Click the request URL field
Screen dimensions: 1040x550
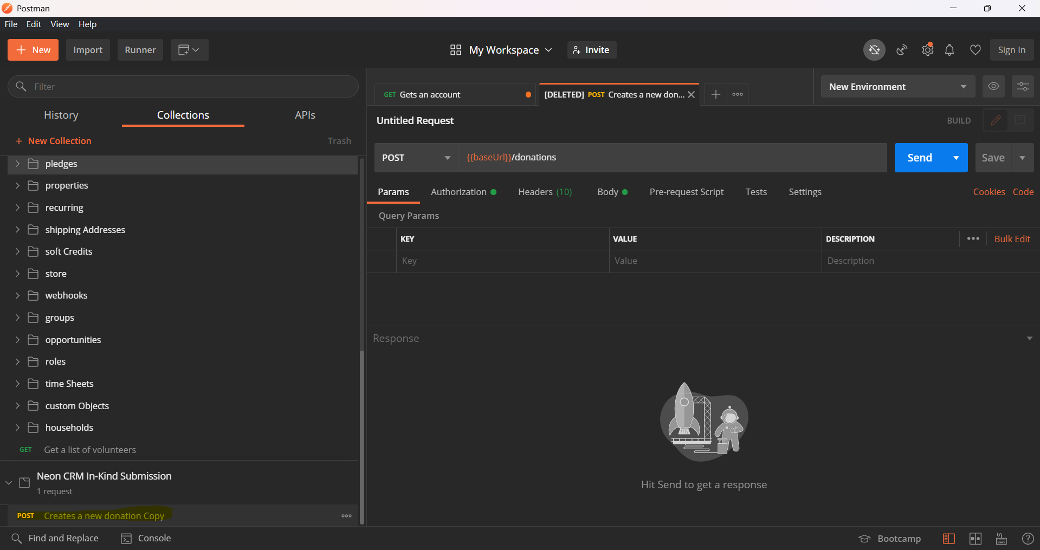(x=673, y=158)
